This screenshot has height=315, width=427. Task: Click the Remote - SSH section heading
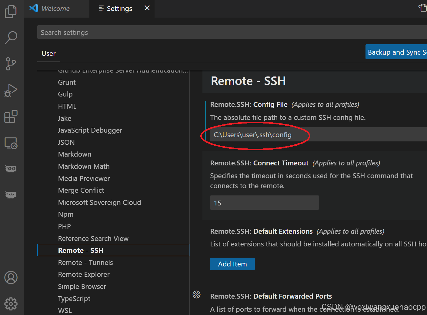coord(248,81)
